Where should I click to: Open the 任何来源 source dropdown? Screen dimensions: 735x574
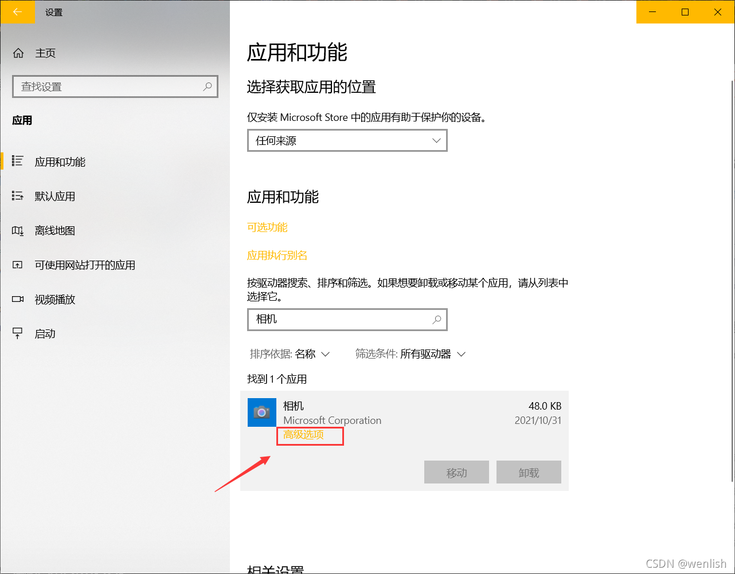pyautogui.click(x=347, y=140)
